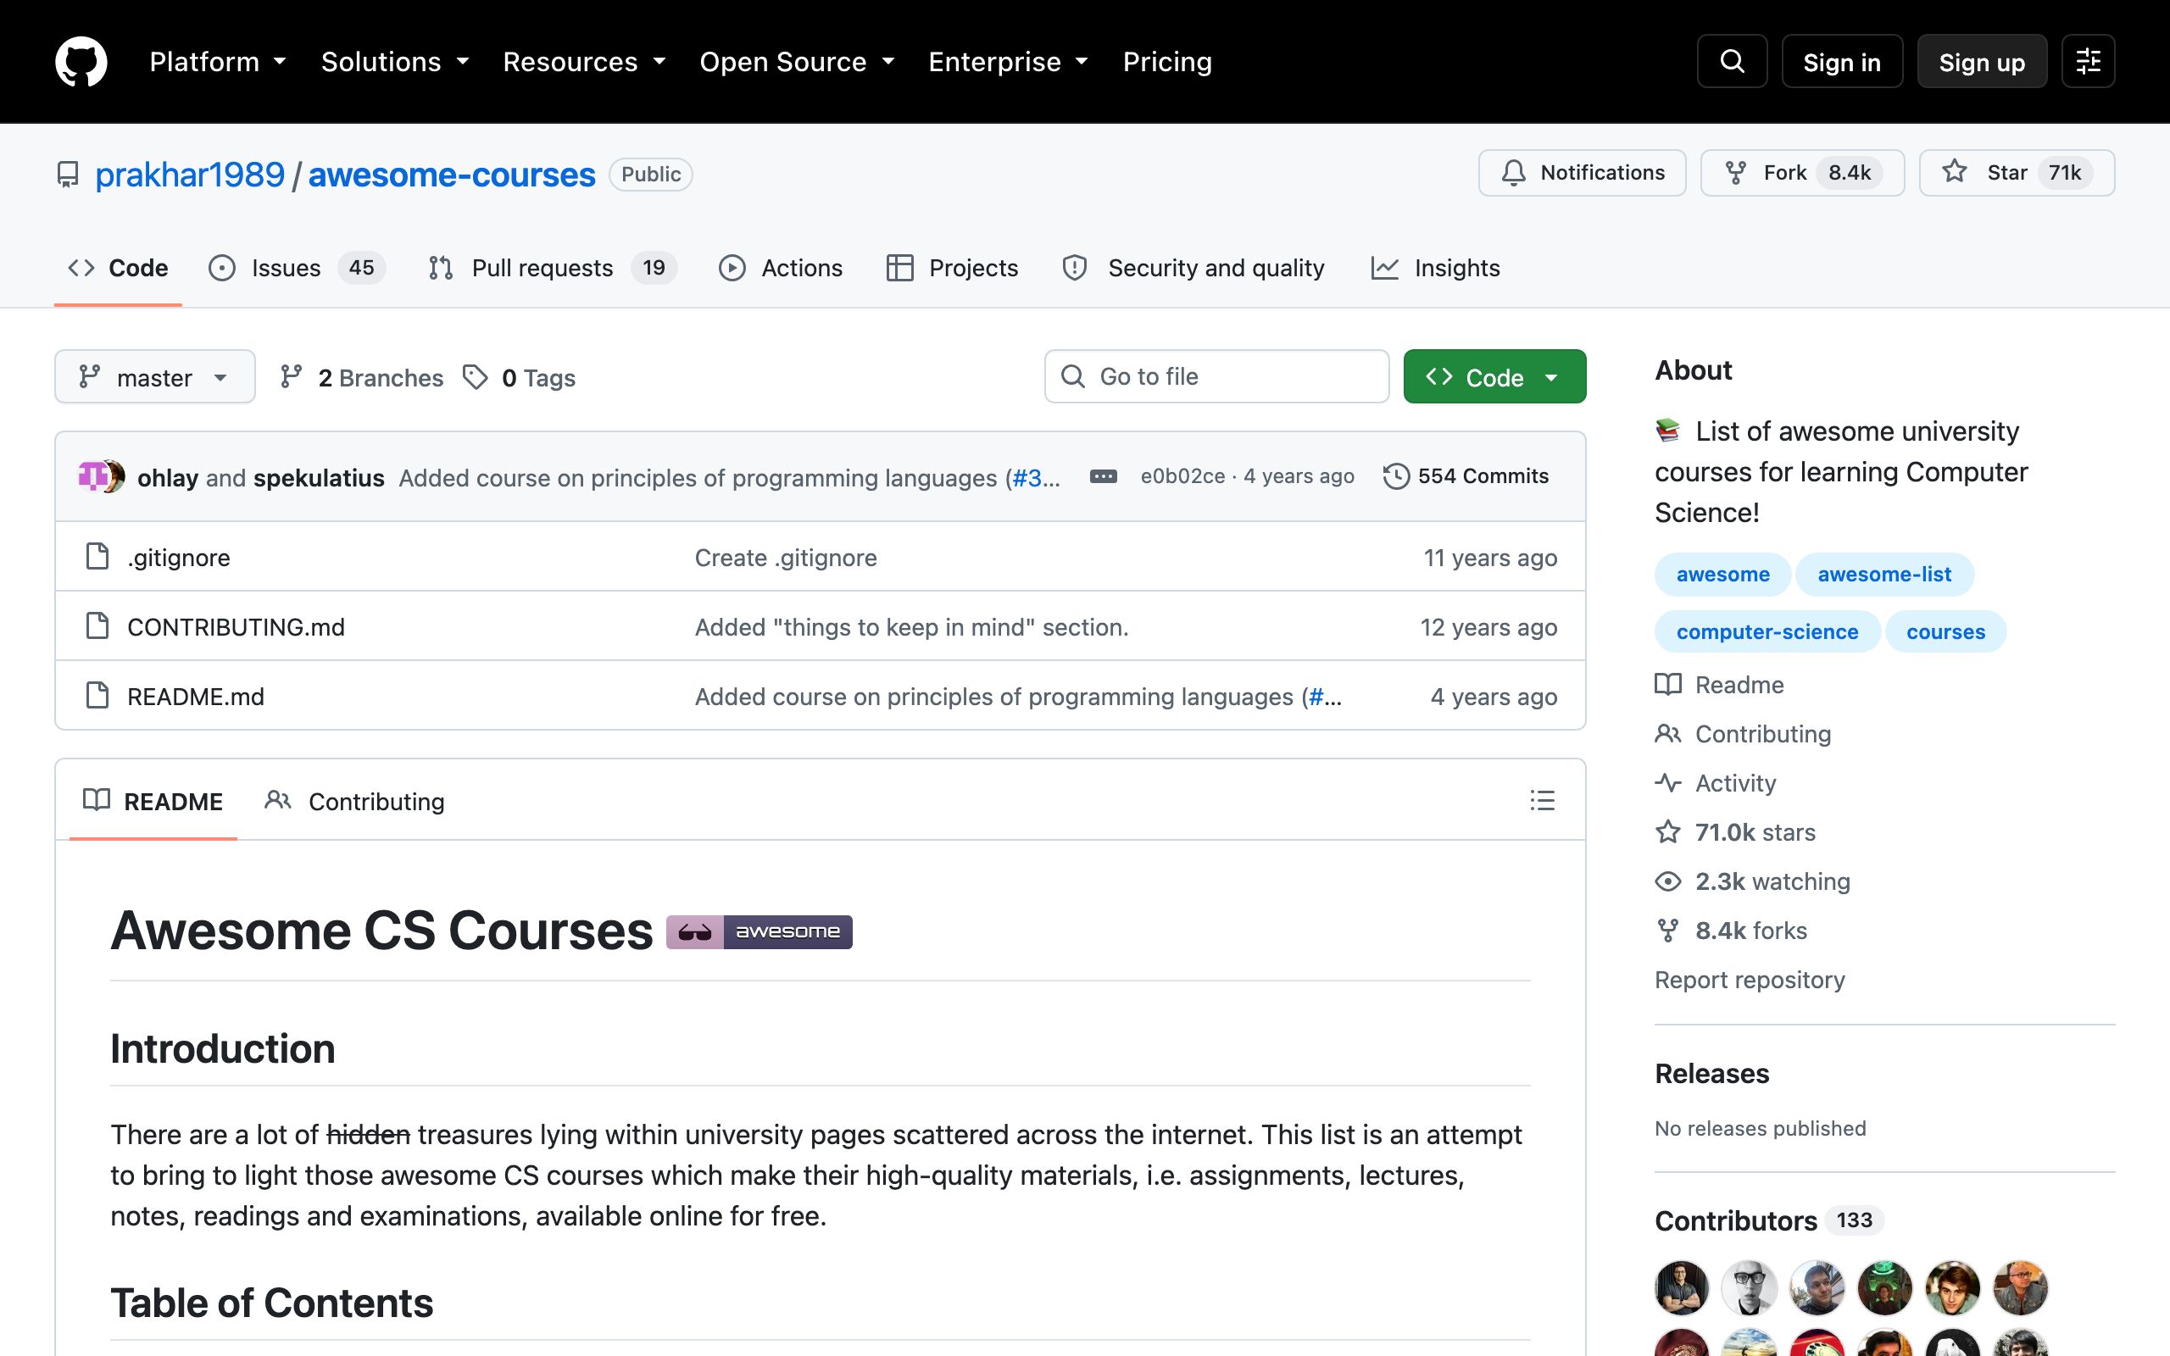Image resolution: width=2170 pixels, height=1356 pixels.
Task: Open the Enterprise dropdown
Action: point(1008,62)
